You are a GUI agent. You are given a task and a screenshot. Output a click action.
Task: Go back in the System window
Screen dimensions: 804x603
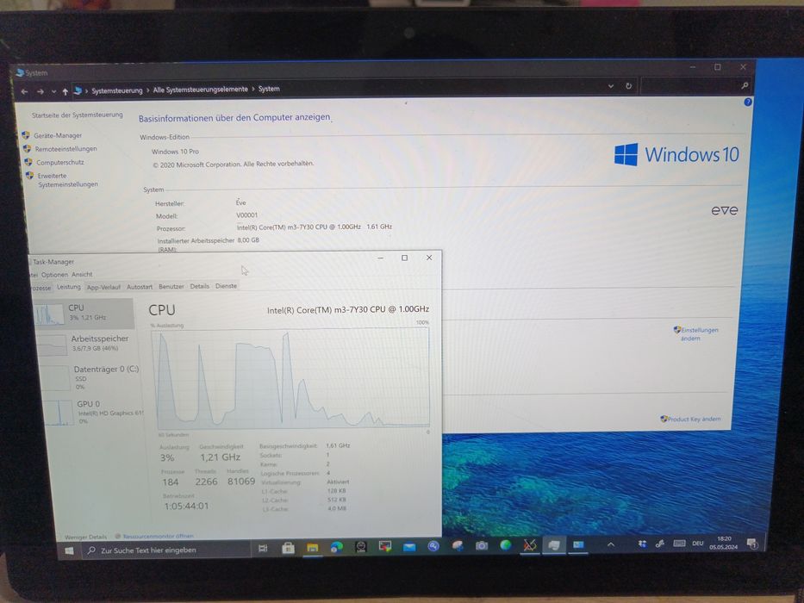[x=25, y=92]
